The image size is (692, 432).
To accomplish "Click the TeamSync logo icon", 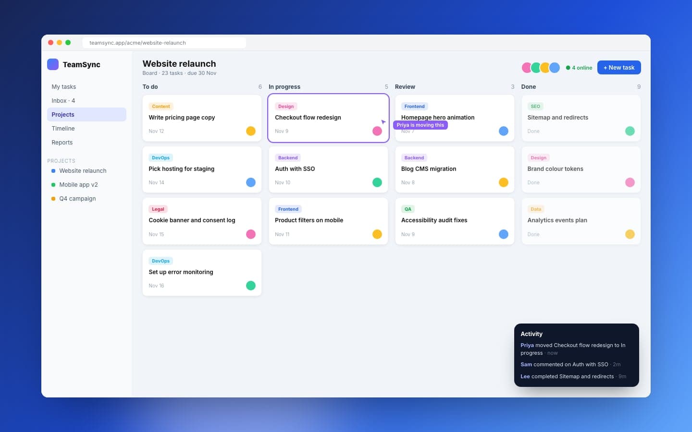I will pos(53,64).
